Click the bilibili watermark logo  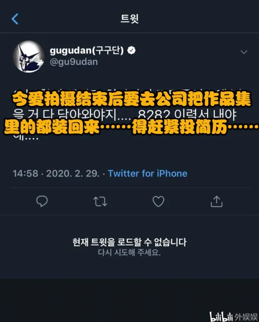click(221, 316)
